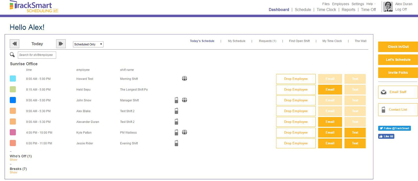This screenshot has height=181, width=418.
Task: Switch to the My Schedule tab
Action: click(x=236, y=41)
